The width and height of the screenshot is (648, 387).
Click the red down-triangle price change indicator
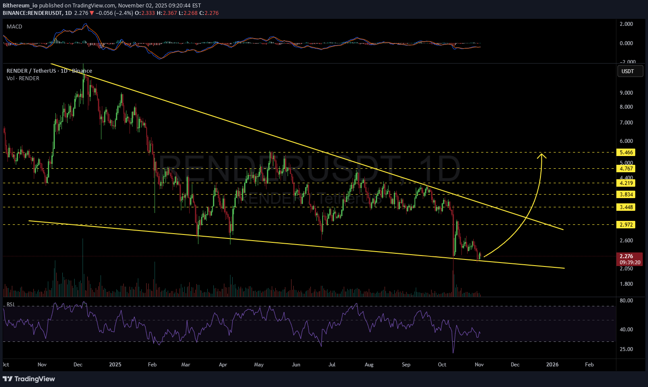pyautogui.click(x=92, y=13)
